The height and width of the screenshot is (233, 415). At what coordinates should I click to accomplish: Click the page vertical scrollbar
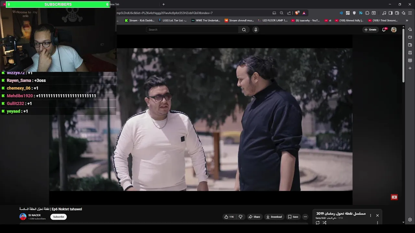click(x=403, y=55)
